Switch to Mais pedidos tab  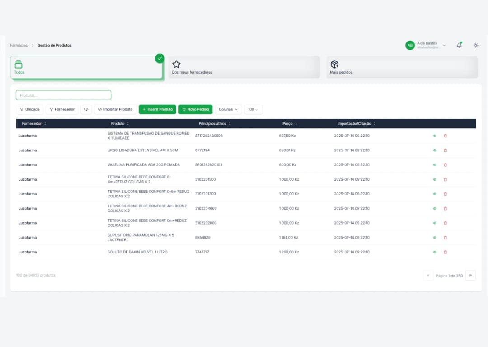402,67
